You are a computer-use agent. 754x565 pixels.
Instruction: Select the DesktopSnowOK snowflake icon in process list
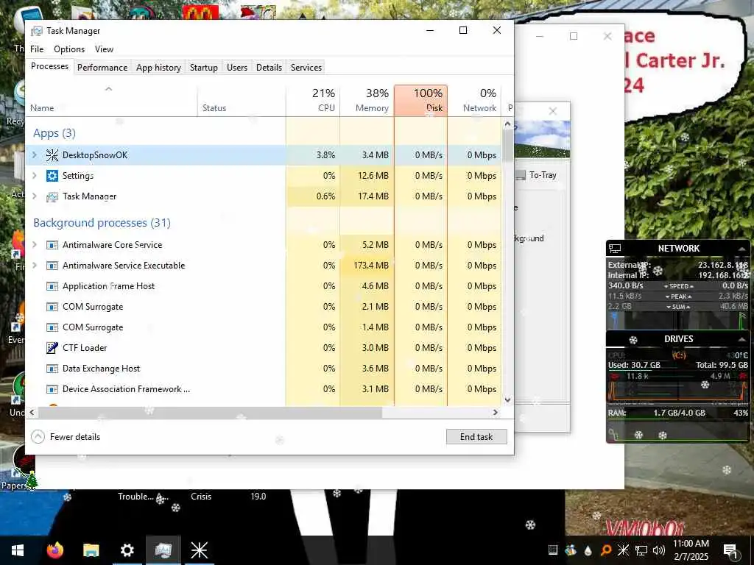(x=52, y=154)
